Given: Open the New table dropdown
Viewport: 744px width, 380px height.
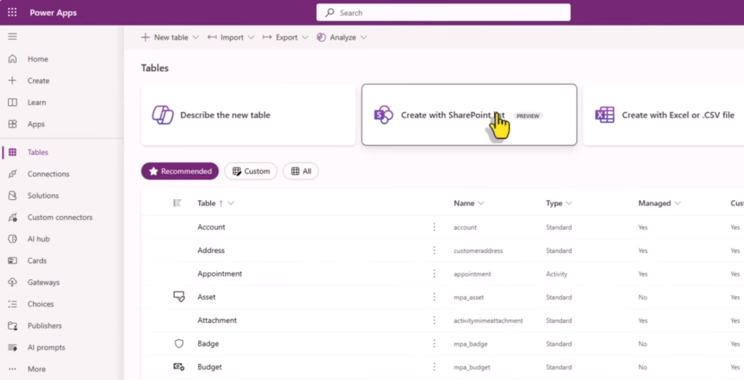Looking at the screenshot, I should pos(195,38).
